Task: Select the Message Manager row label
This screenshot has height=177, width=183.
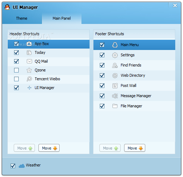Action: point(136,96)
